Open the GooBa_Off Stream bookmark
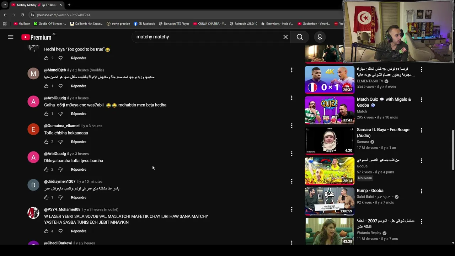This screenshot has height=256, width=455. (x=50, y=24)
